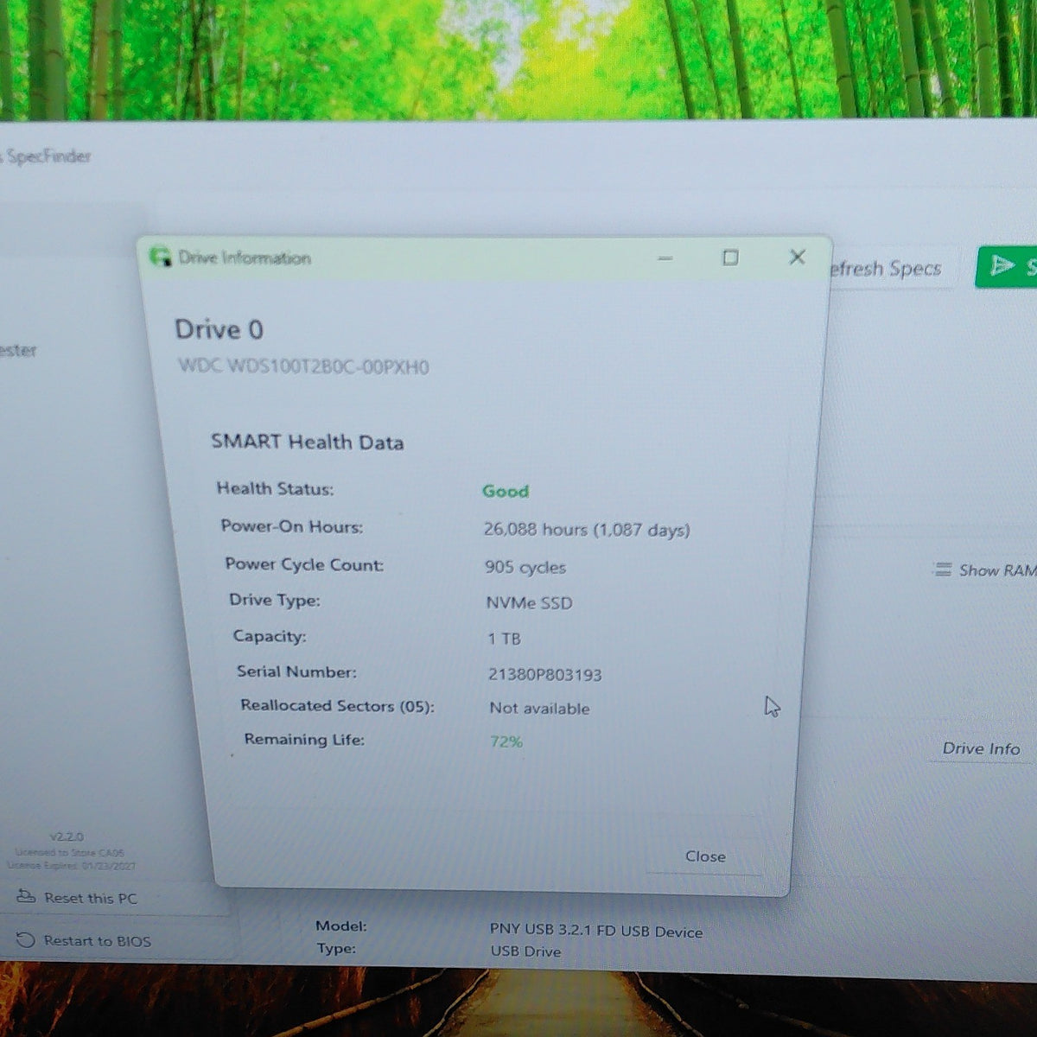Click the Restart to BIOS circular arrow icon
This screenshot has width=1037, height=1037.
coord(26,939)
